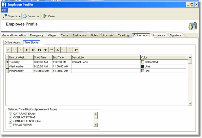Click the Description column header
The image size is (202, 138).
tap(106, 58)
